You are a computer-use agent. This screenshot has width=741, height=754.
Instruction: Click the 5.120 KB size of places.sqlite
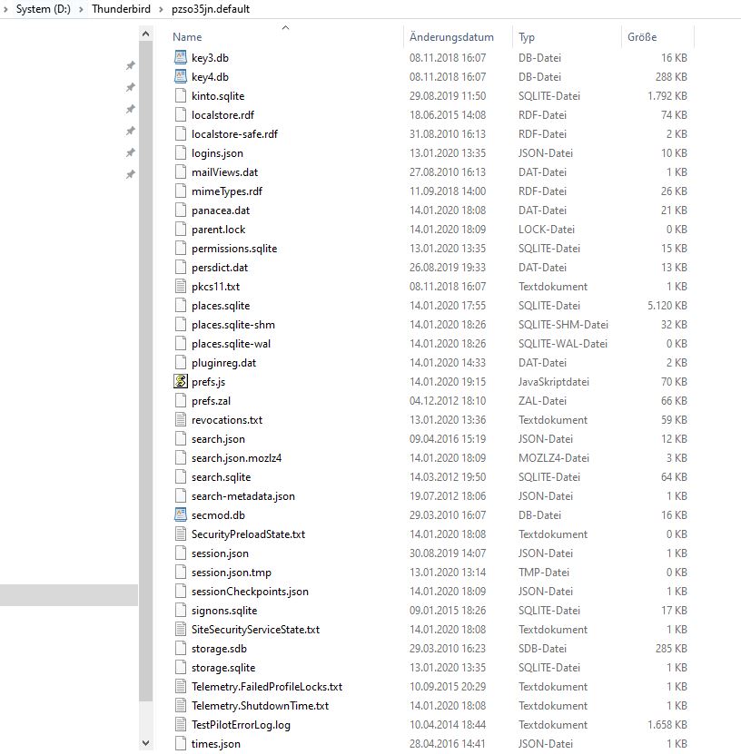667,306
